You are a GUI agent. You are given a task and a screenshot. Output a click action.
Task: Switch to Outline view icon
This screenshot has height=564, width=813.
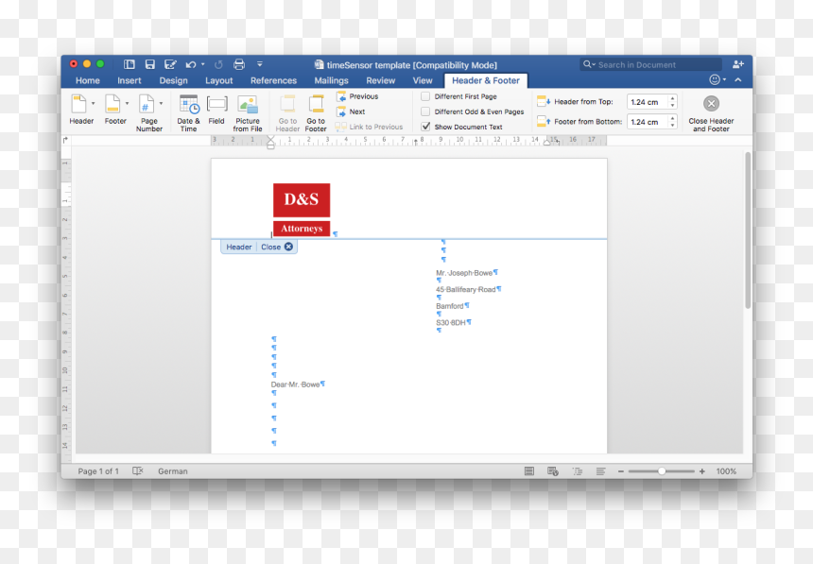tap(577, 471)
